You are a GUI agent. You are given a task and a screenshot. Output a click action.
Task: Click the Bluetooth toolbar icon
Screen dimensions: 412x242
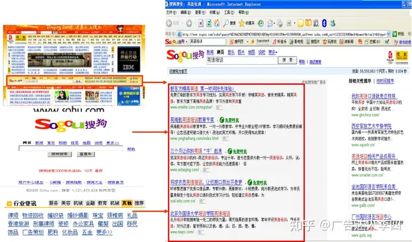[324, 23]
